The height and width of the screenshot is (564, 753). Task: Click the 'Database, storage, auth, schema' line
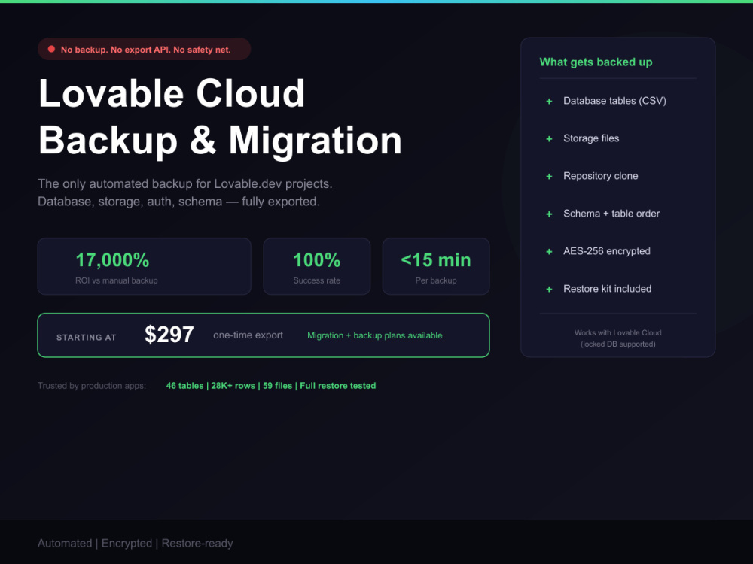coord(178,202)
